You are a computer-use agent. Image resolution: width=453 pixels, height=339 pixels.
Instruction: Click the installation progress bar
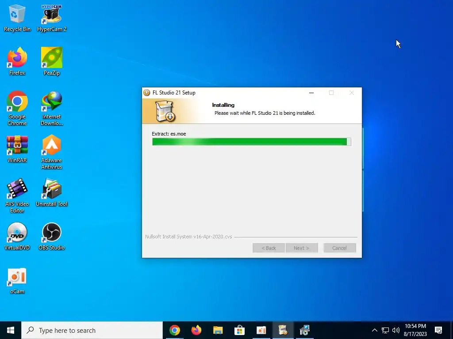coord(251,142)
